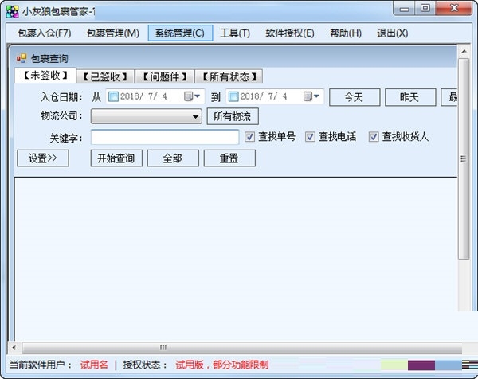This screenshot has height=379, width=478.
Task: Click the 所有物流 button
Action: [x=233, y=116]
